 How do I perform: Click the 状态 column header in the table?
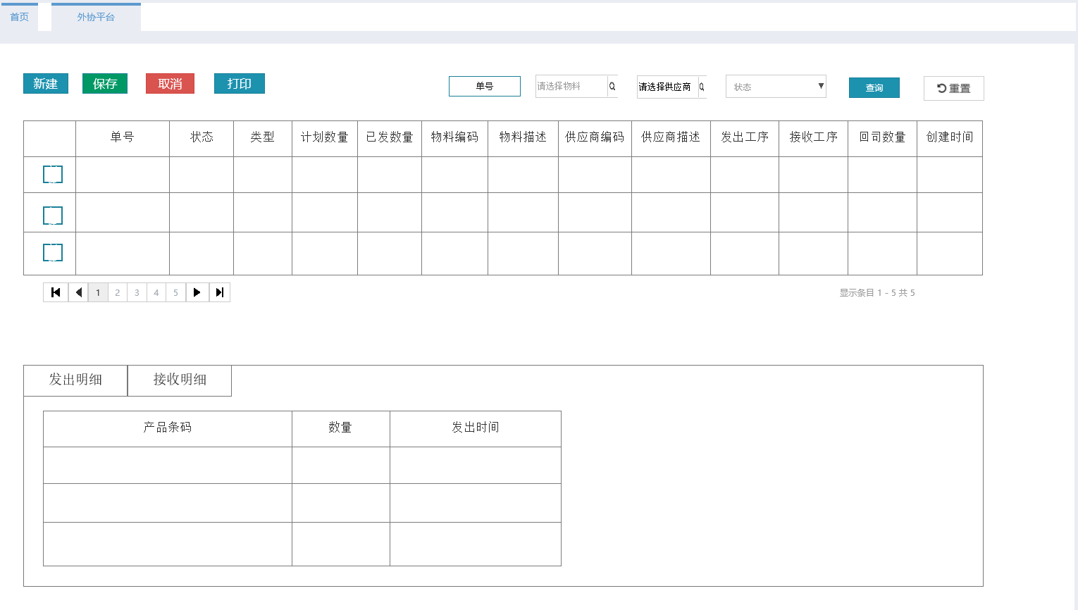[x=202, y=138]
